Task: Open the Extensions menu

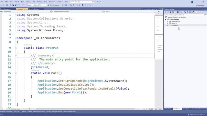Action: pos(52,2)
